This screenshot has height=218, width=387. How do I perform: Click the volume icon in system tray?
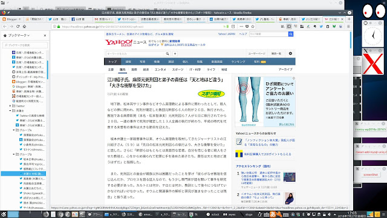pos(330,214)
